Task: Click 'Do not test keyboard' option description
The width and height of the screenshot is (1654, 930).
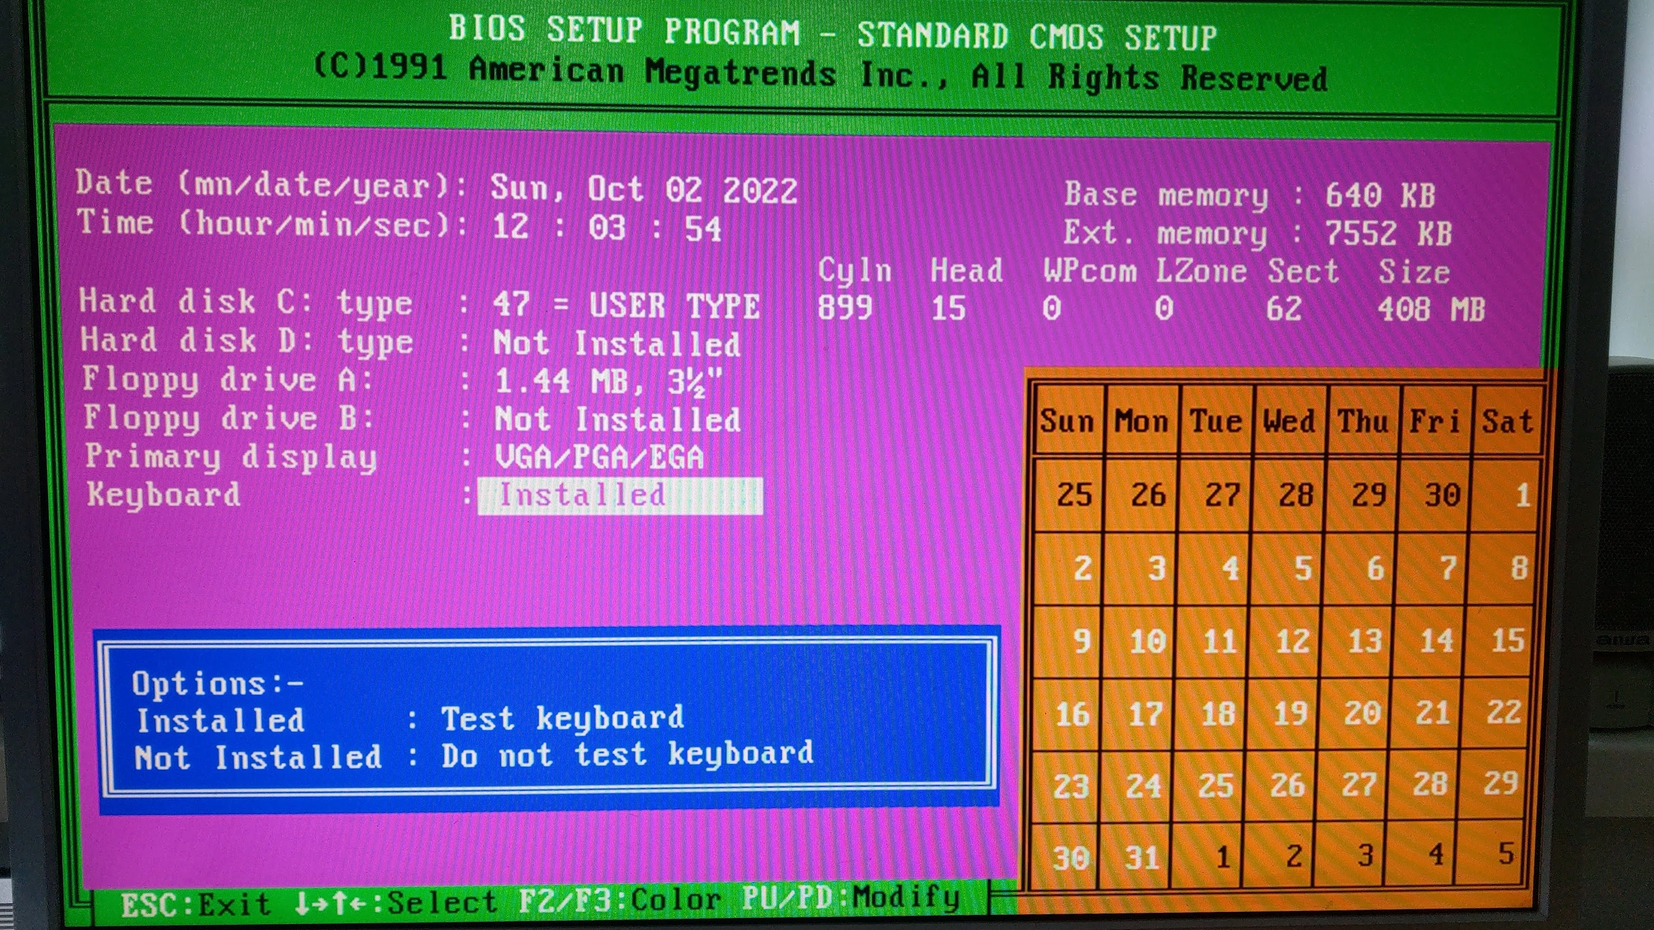Action: [x=627, y=755]
